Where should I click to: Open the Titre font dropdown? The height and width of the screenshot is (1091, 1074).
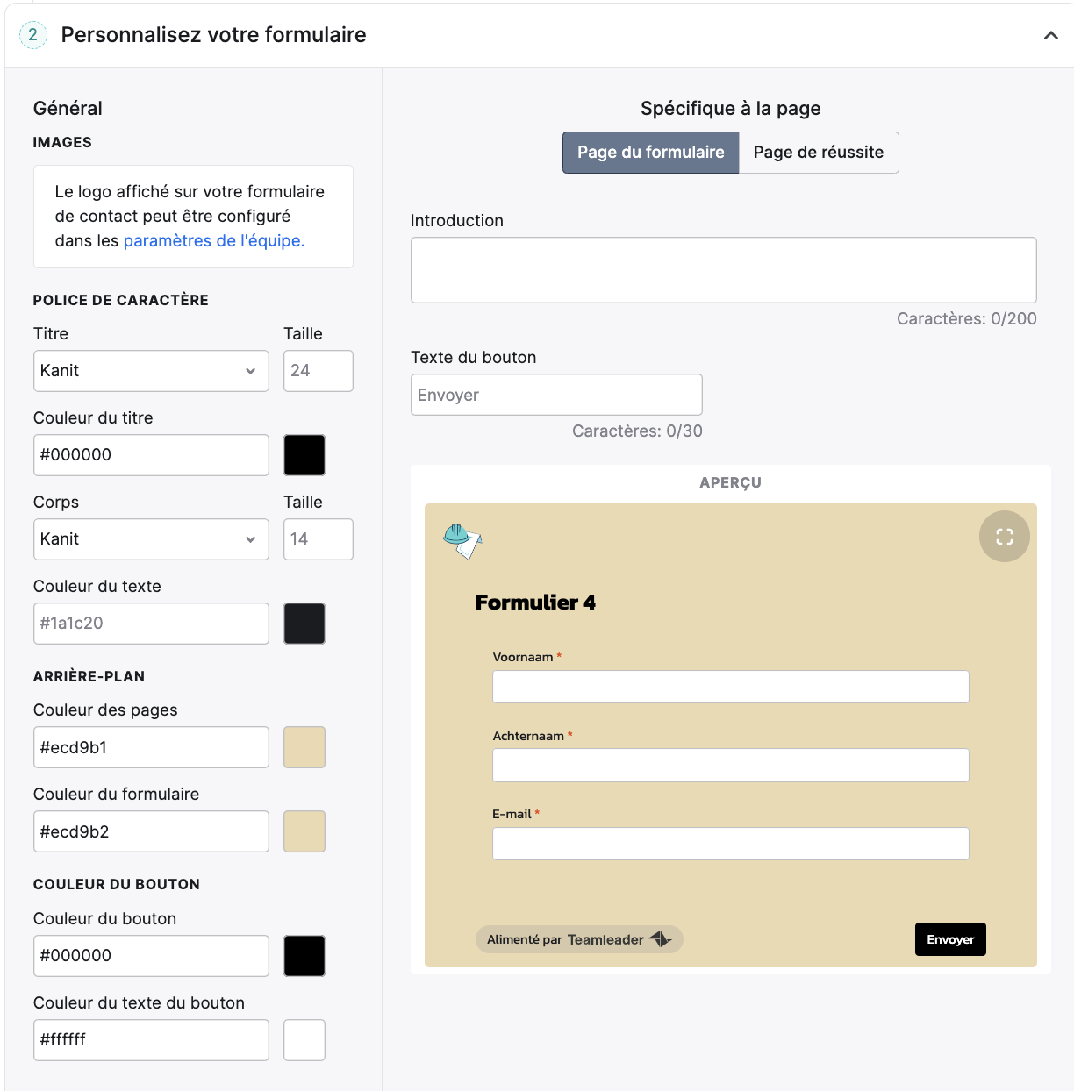151,371
